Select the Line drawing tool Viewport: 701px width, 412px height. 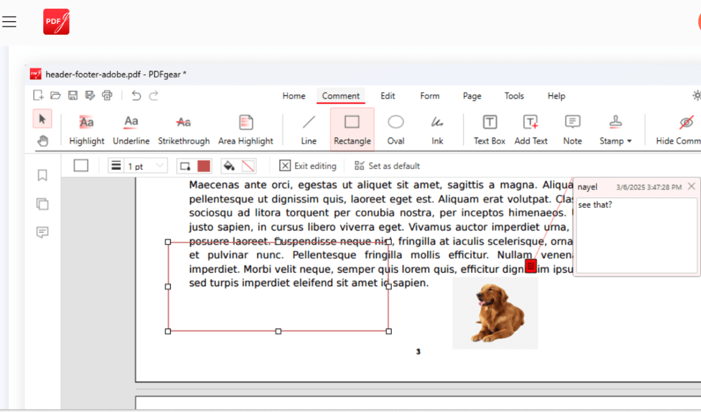coord(309,129)
